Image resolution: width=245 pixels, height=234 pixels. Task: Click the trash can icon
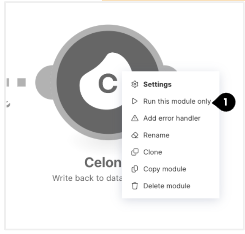135,186
